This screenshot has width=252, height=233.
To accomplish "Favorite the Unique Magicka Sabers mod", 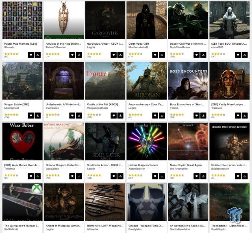I will (x=155, y=176).
